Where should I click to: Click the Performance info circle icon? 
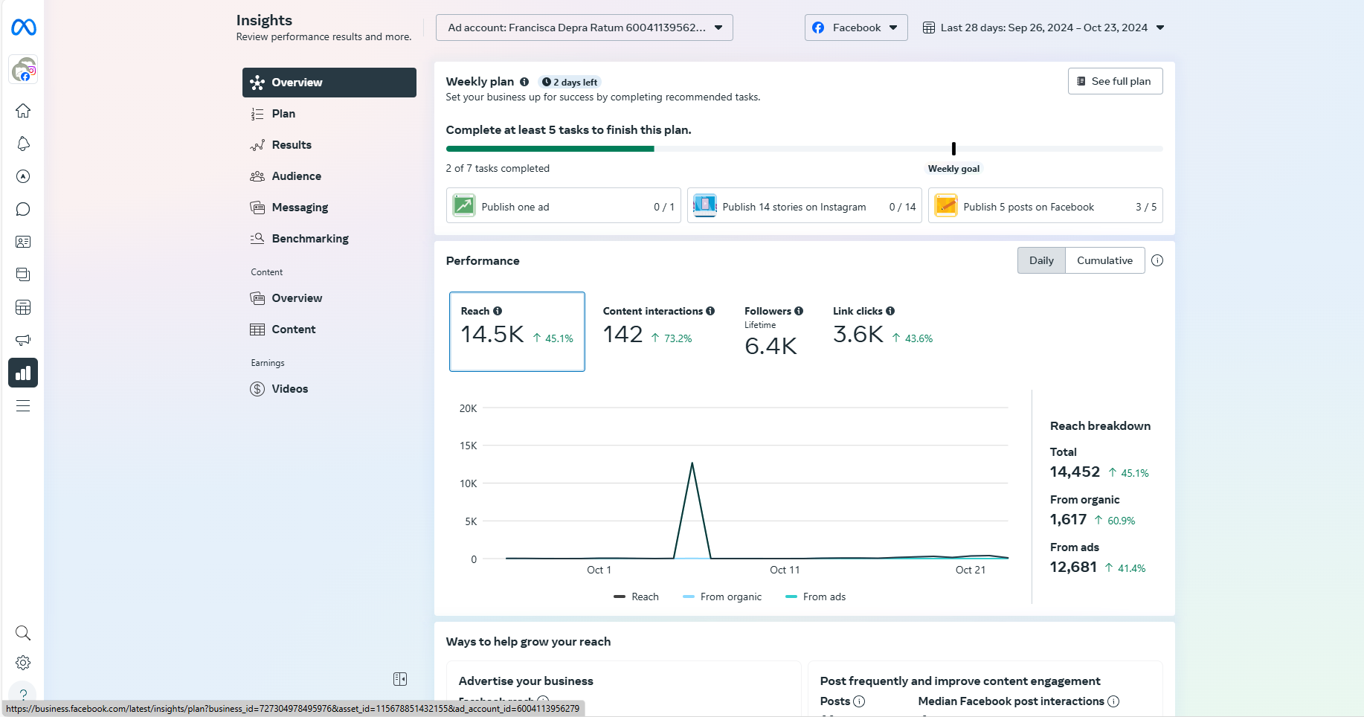point(1157,260)
